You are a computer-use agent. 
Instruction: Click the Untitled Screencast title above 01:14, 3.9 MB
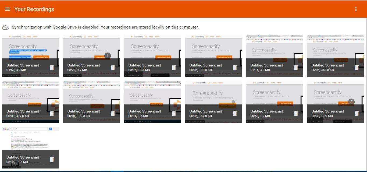pyautogui.click(x=266, y=65)
